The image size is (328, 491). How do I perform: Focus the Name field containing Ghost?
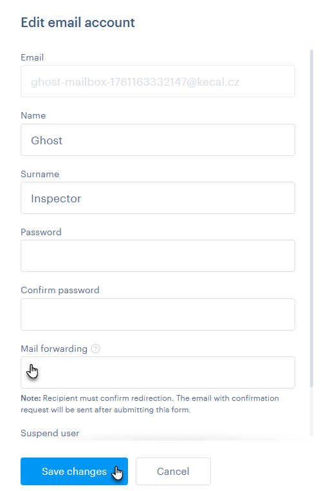[x=158, y=140]
